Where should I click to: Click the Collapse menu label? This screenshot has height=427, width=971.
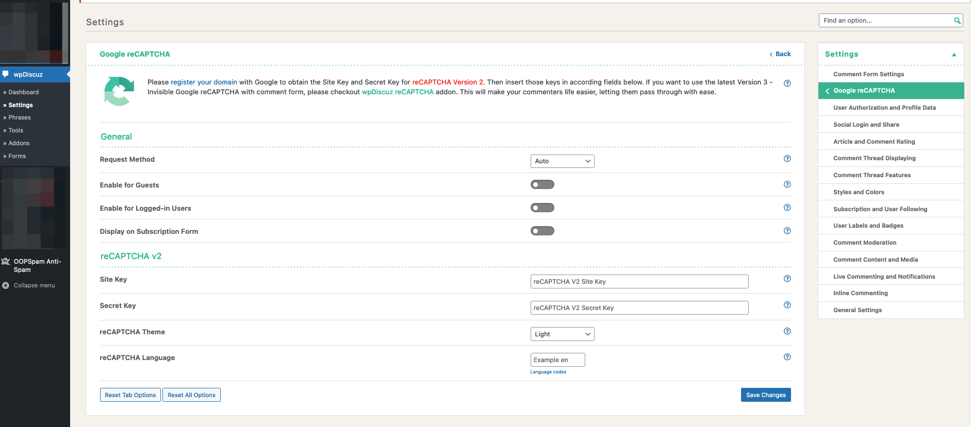34,285
